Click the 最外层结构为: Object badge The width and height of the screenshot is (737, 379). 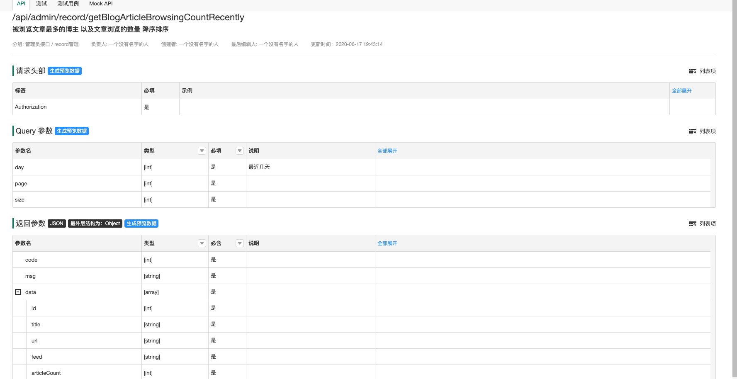coord(95,224)
